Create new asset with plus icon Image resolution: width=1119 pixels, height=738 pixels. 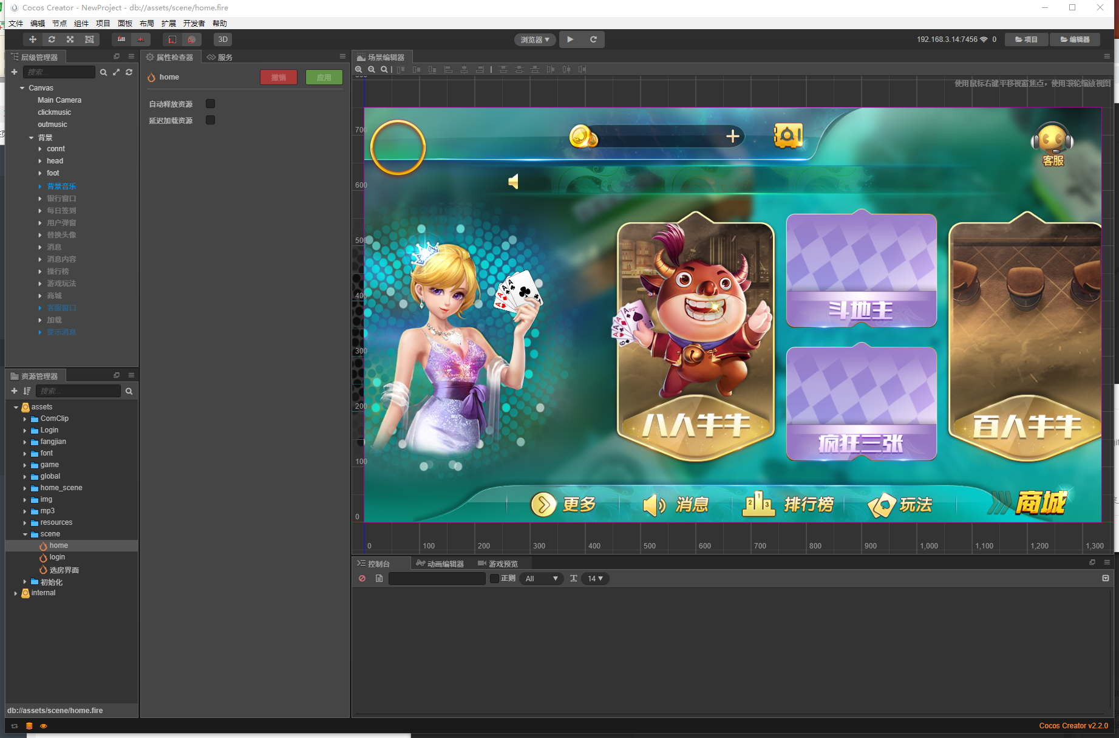[x=15, y=391]
